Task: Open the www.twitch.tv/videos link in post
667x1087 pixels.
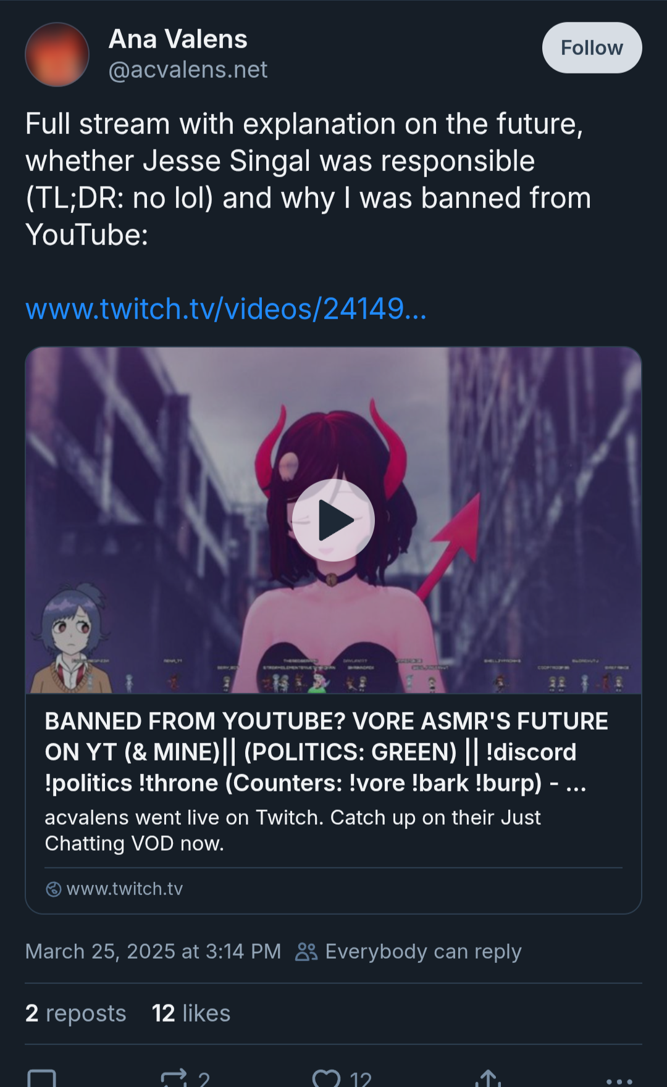Action: (226, 309)
